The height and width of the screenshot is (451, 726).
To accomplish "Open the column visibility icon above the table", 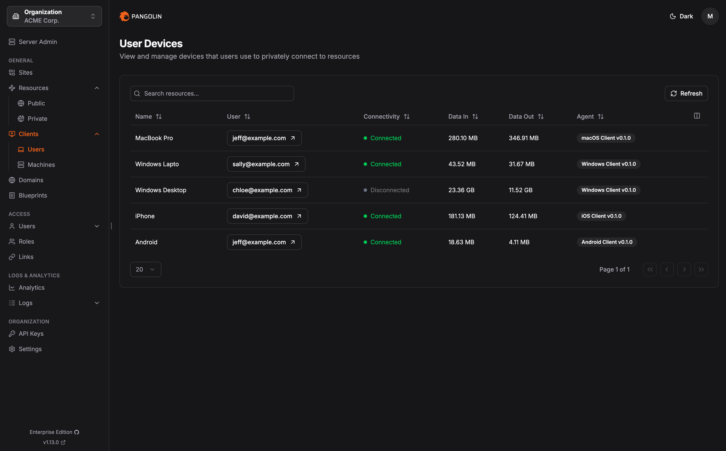I will [697, 115].
